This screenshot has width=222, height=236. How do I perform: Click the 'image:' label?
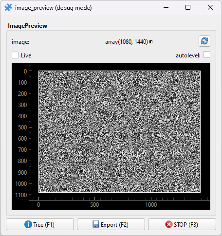20,42
